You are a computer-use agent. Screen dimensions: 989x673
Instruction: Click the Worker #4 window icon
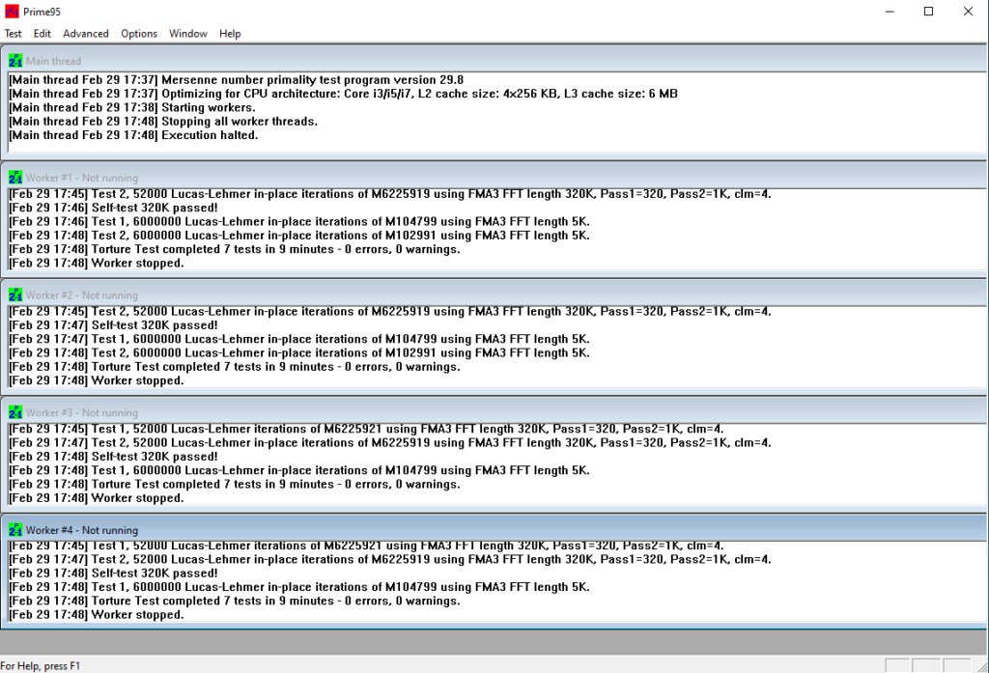pos(15,530)
